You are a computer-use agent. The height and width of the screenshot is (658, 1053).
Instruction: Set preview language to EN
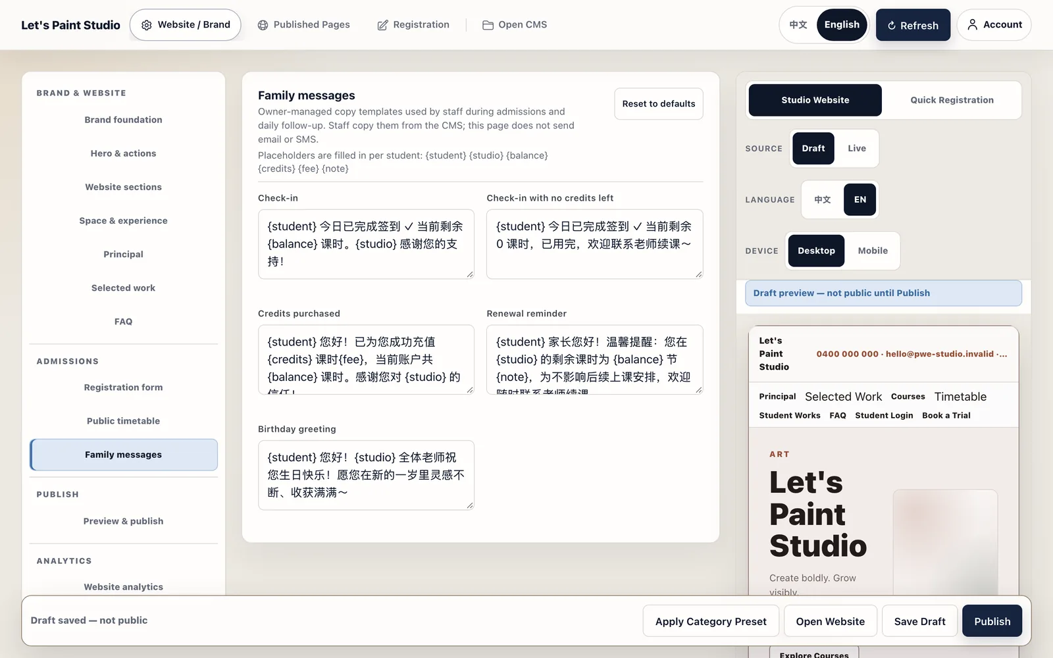click(860, 199)
